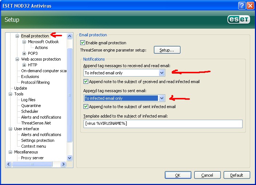This screenshot has height=185, width=256.
Task: Click the tree's scroll right arrow
Action: pos(63,164)
